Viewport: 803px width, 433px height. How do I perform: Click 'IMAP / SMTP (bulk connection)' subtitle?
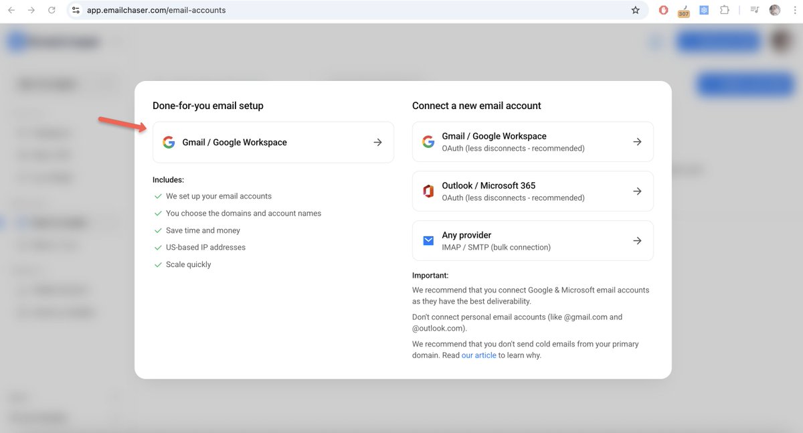[497, 248]
